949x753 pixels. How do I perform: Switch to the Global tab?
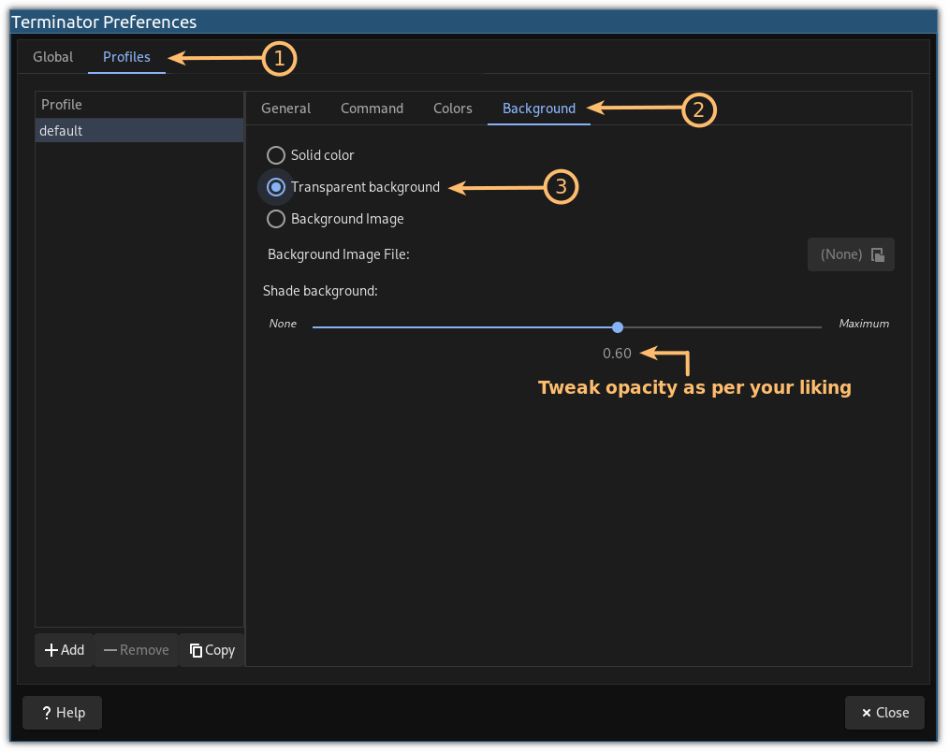[x=52, y=56]
